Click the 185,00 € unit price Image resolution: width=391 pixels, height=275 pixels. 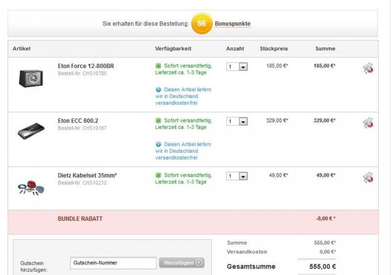point(277,66)
